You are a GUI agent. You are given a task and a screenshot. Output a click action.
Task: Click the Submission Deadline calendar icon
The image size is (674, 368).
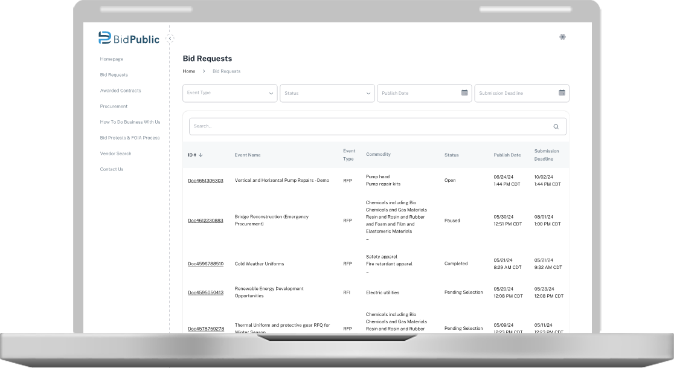click(562, 93)
